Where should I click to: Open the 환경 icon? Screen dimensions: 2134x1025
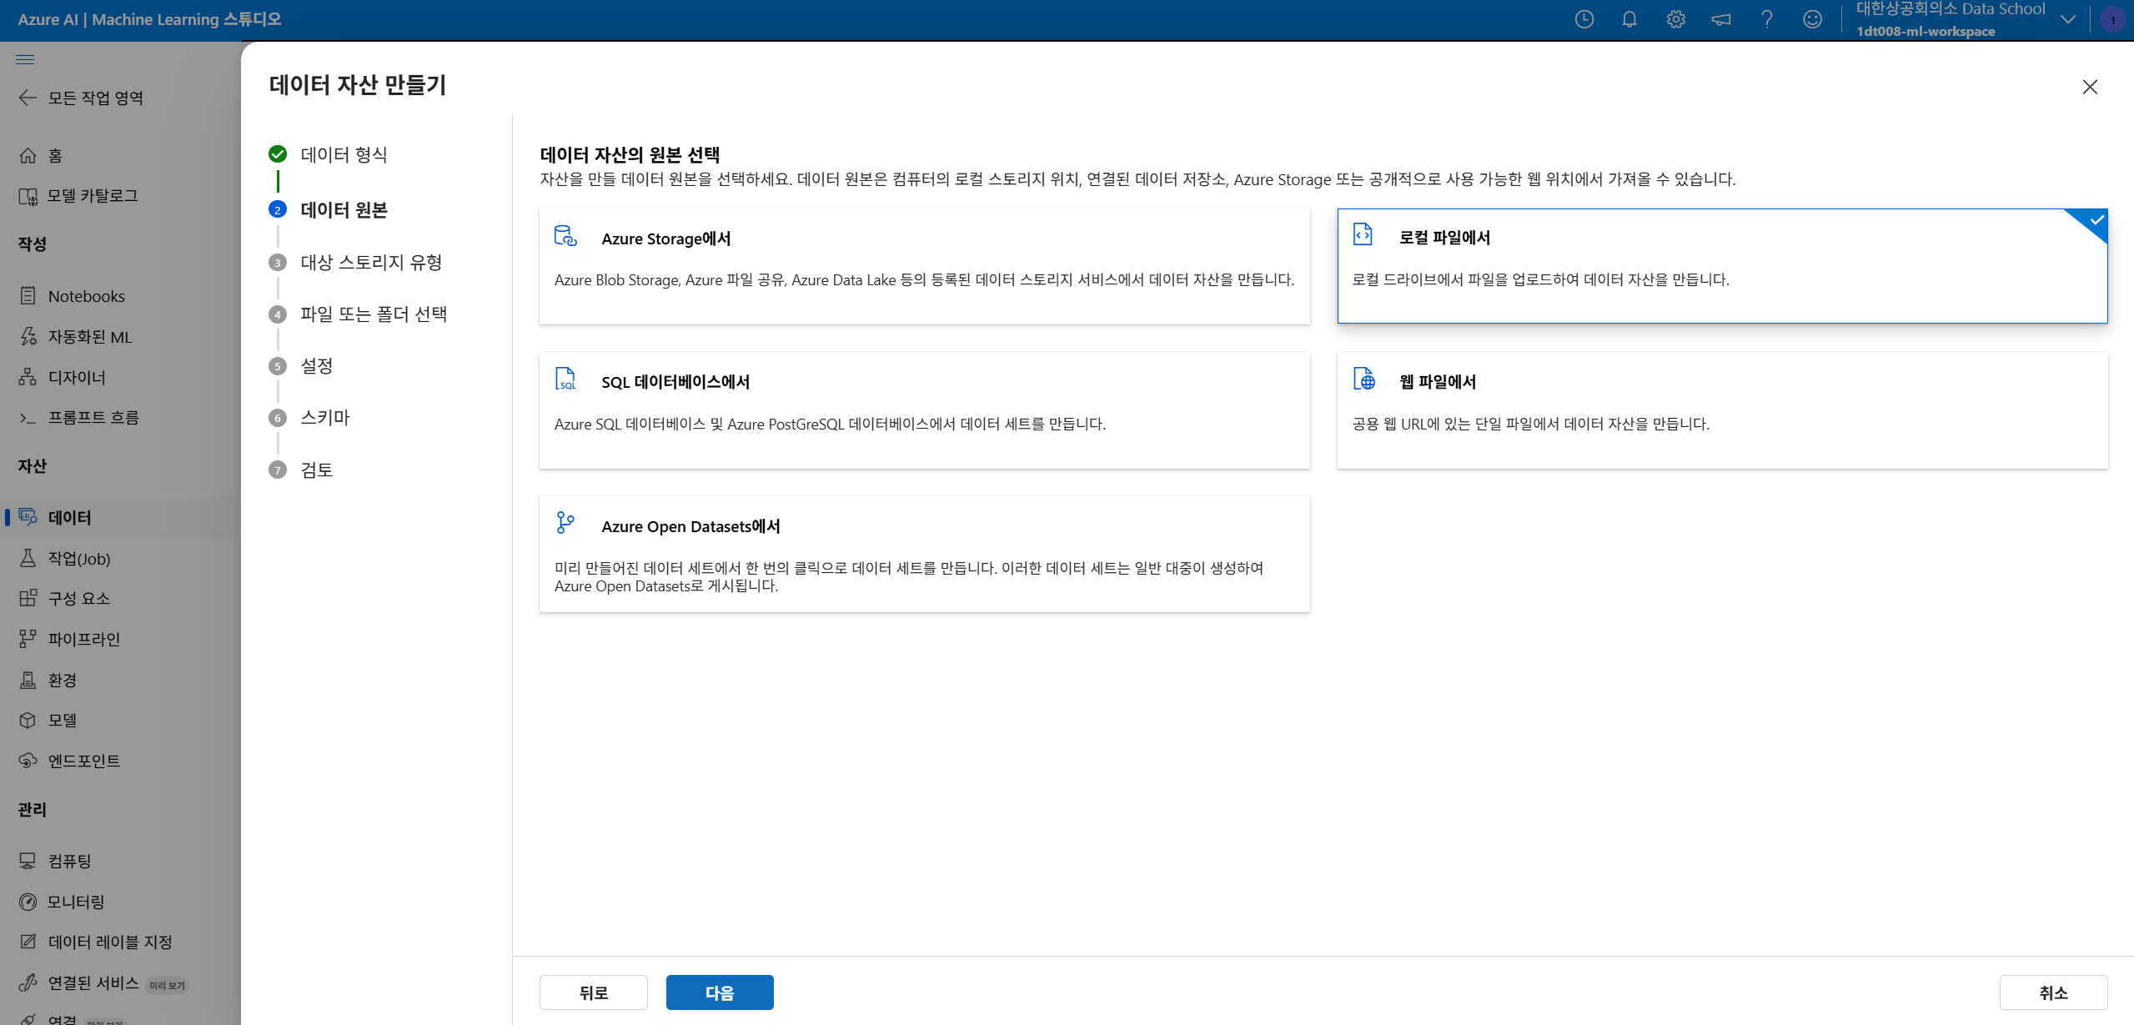tap(28, 680)
